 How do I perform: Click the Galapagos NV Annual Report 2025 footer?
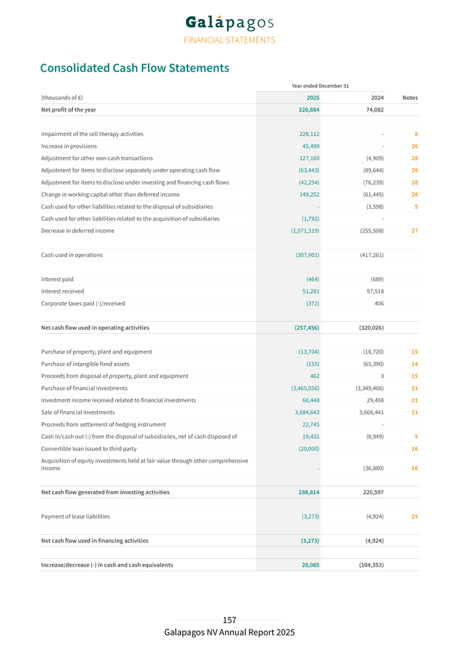[x=229, y=633]
